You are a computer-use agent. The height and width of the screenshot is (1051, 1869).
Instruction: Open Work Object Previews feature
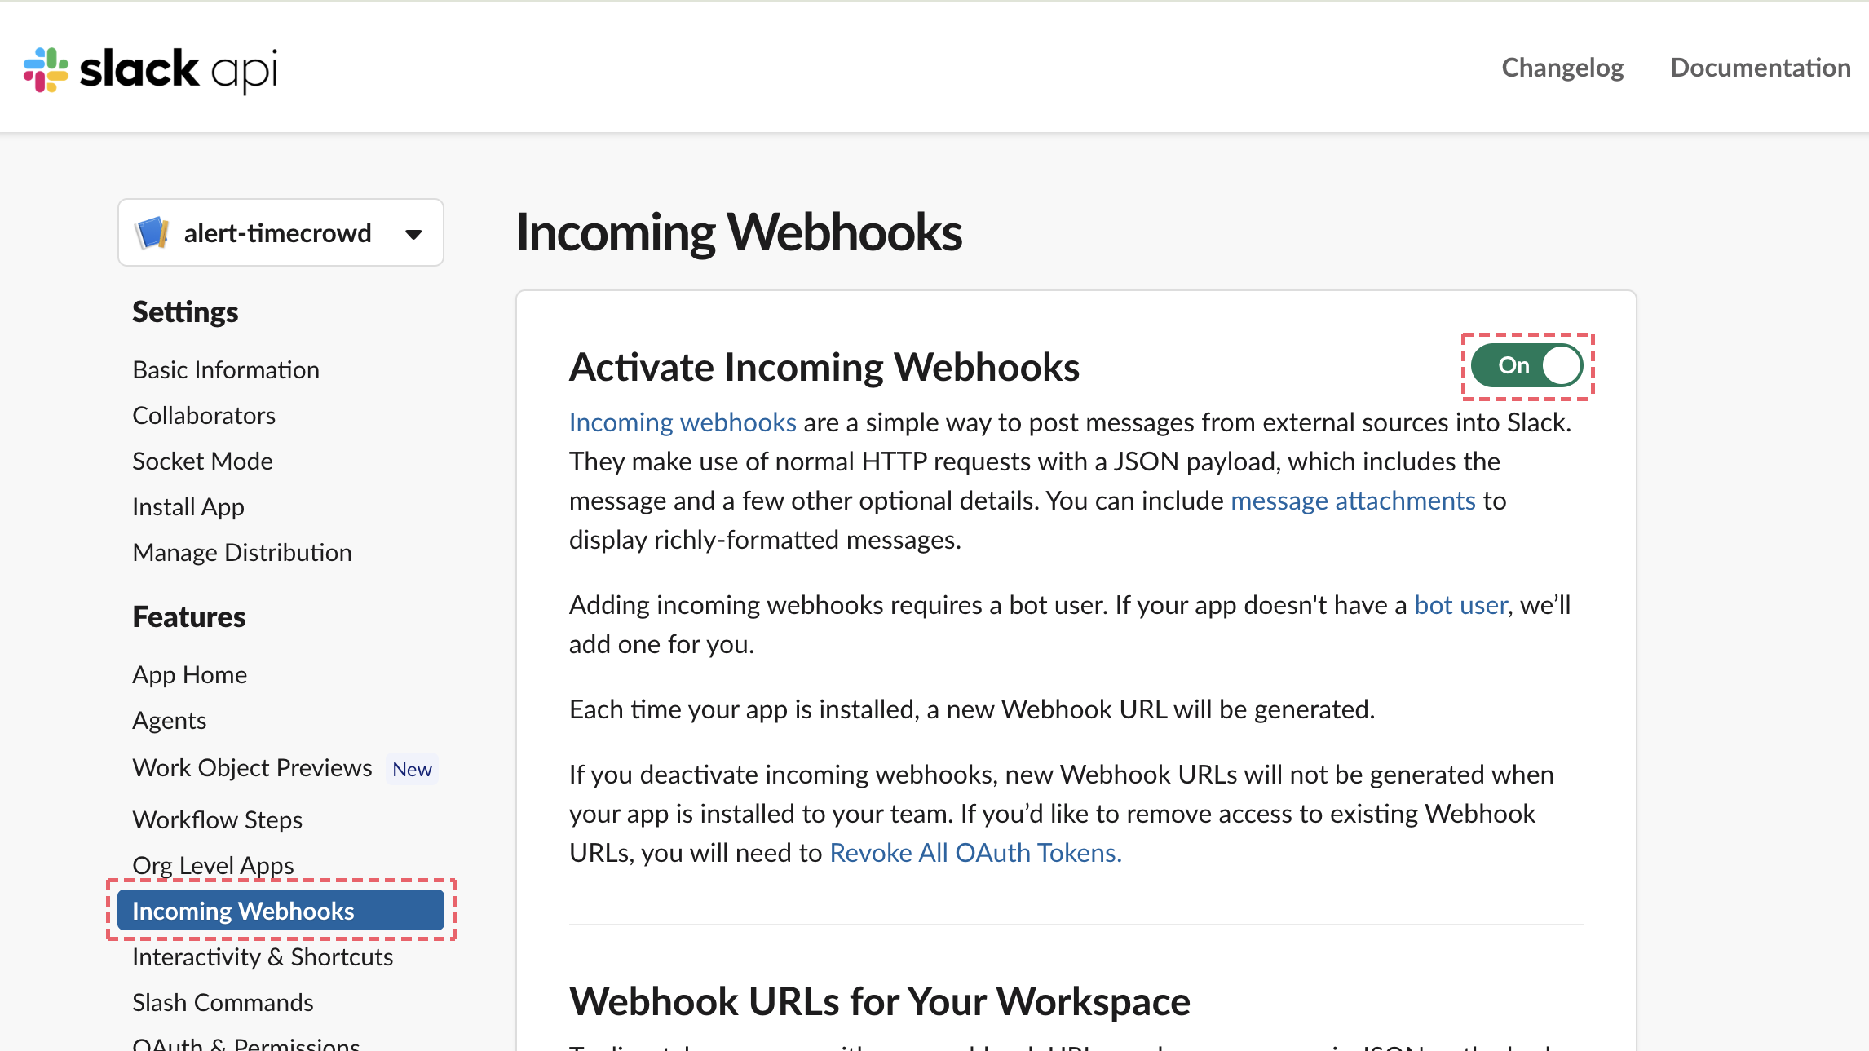click(253, 768)
